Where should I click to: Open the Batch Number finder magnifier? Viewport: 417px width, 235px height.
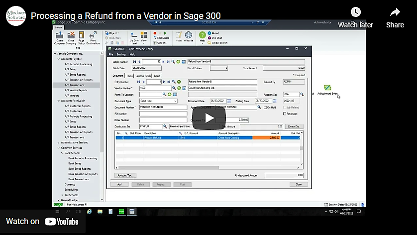(x=173, y=62)
